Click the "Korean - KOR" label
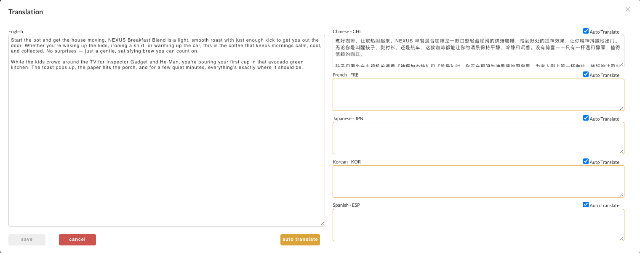640x253 pixels. point(347,162)
